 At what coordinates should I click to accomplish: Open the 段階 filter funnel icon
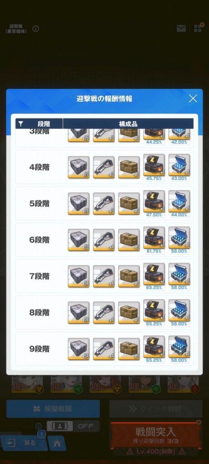[x=20, y=124]
